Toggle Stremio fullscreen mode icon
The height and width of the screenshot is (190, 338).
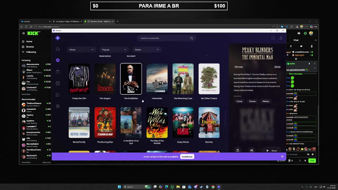273,38
